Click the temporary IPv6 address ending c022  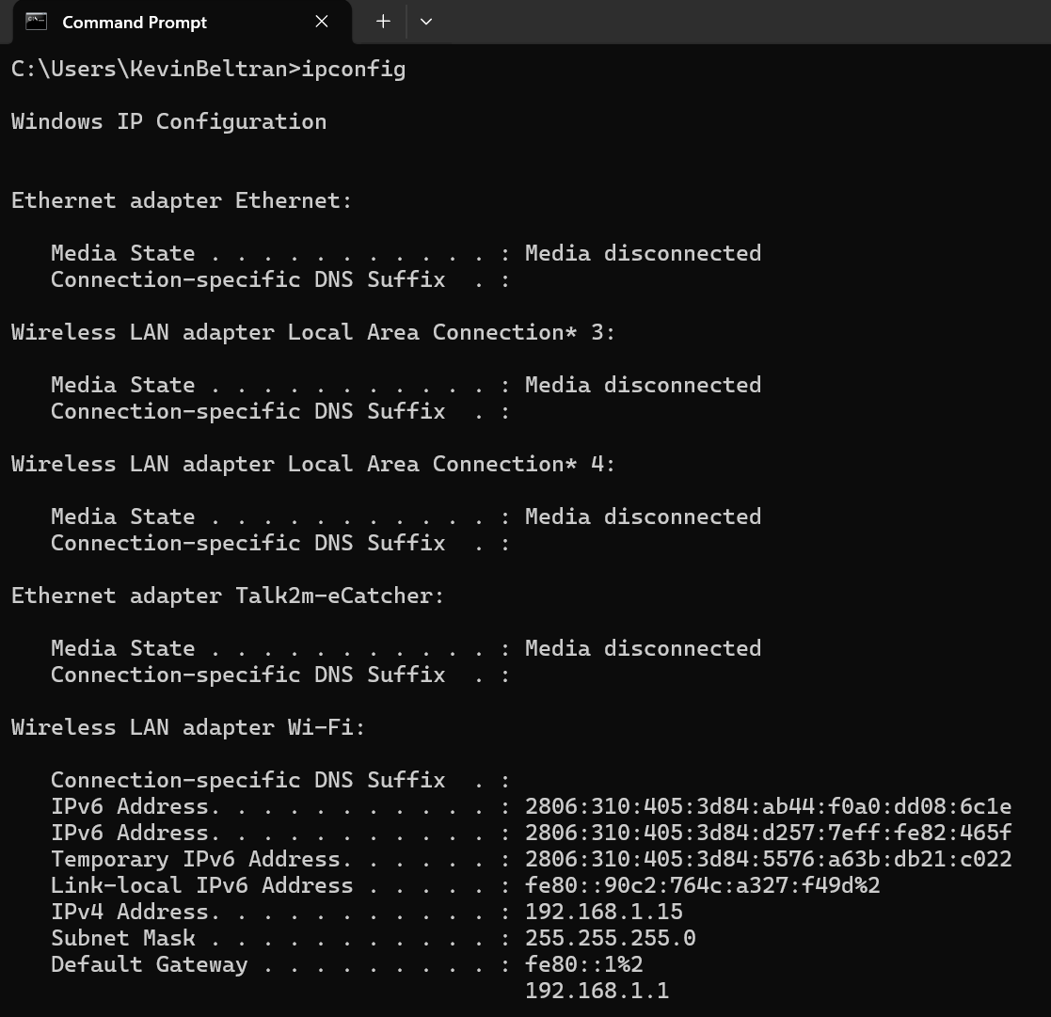pos(768,859)
